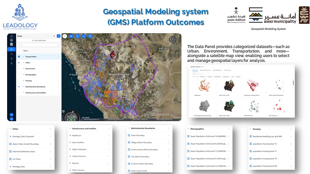Enable the Environment category checkbox
310x174 pixels.
(x=19, y=69)
